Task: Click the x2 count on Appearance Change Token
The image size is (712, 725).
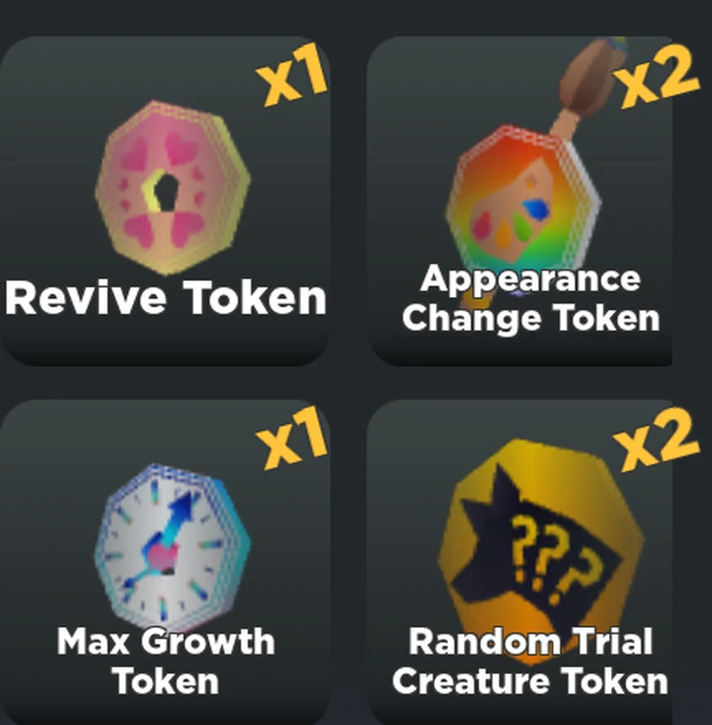Action: pyautogui.click(x=656, y=76)
